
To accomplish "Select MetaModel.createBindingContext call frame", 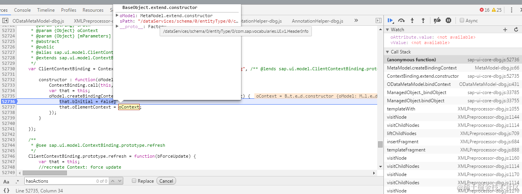I will pos(453,68).
